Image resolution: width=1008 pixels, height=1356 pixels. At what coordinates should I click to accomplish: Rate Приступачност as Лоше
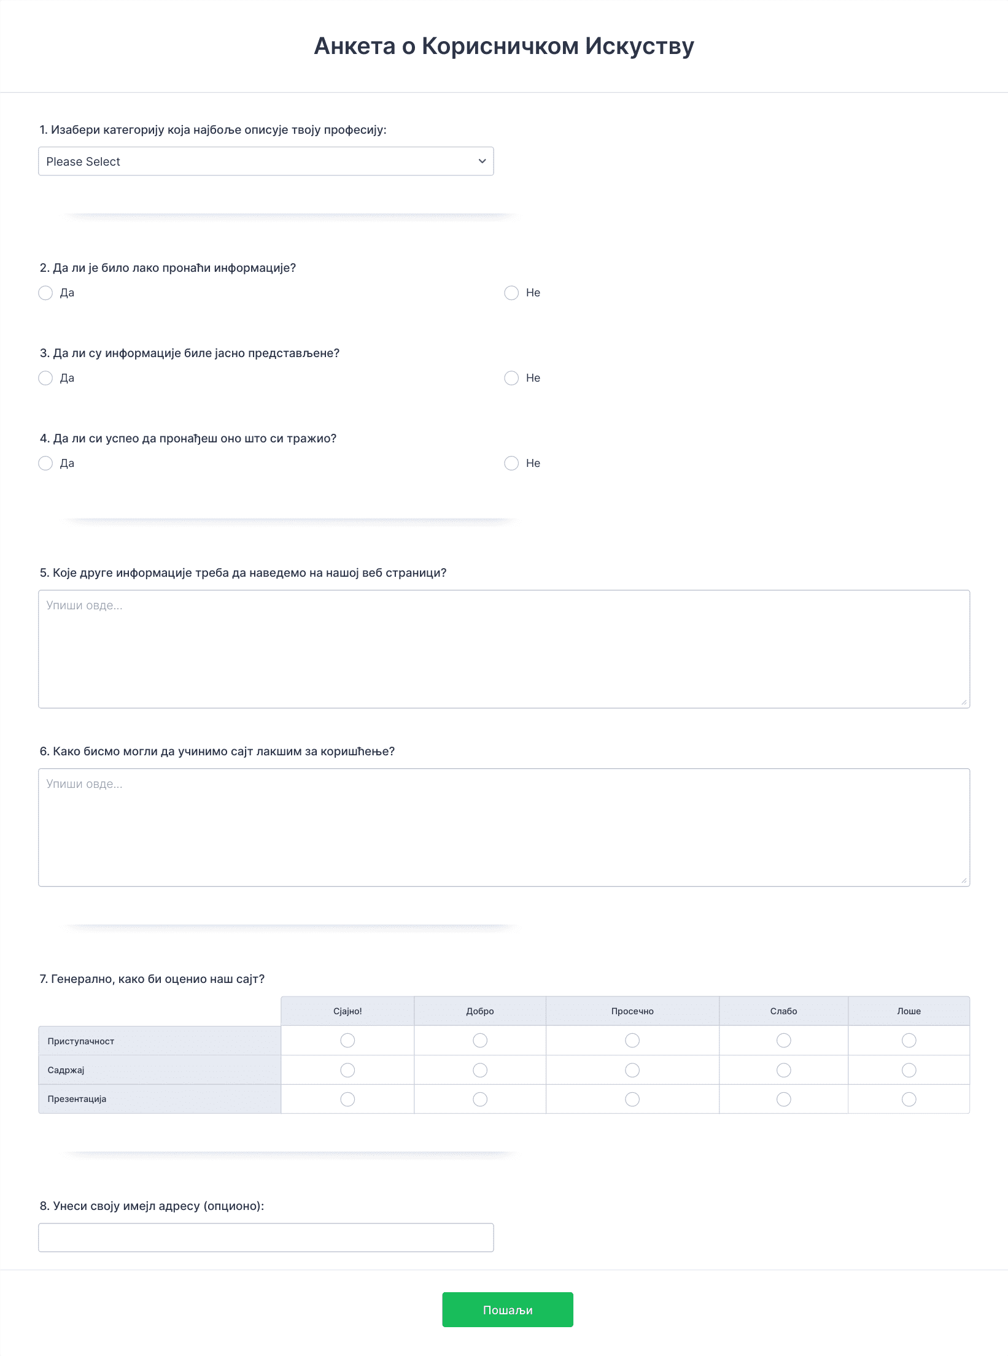click(x=909, y=1041)
